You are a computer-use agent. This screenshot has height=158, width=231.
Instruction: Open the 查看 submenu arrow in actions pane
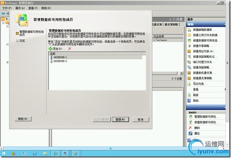click(225, 90)
